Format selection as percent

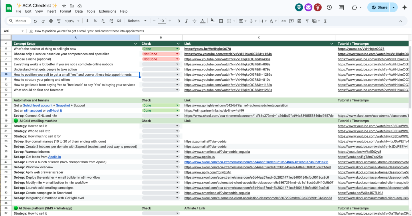[95, 21]
